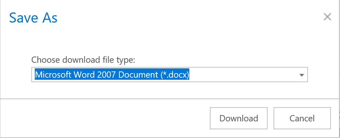Start downloading the document as docx
340x138 pixels.
pyautogui.click(x=238, y=118)
